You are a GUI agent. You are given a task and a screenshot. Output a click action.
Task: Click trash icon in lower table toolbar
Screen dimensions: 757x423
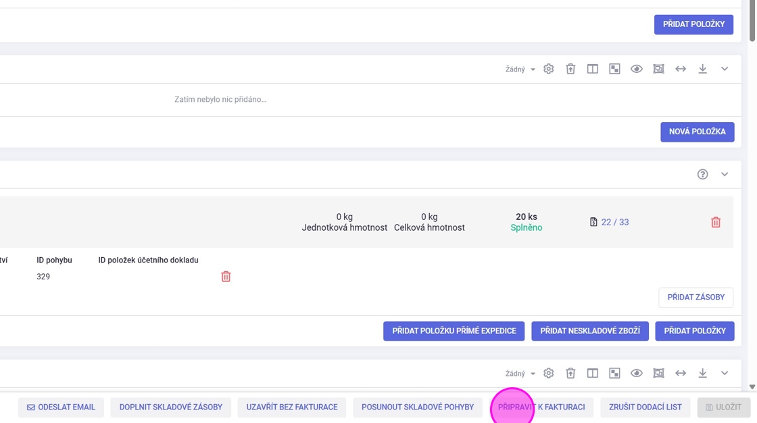[x=570, y=373]
